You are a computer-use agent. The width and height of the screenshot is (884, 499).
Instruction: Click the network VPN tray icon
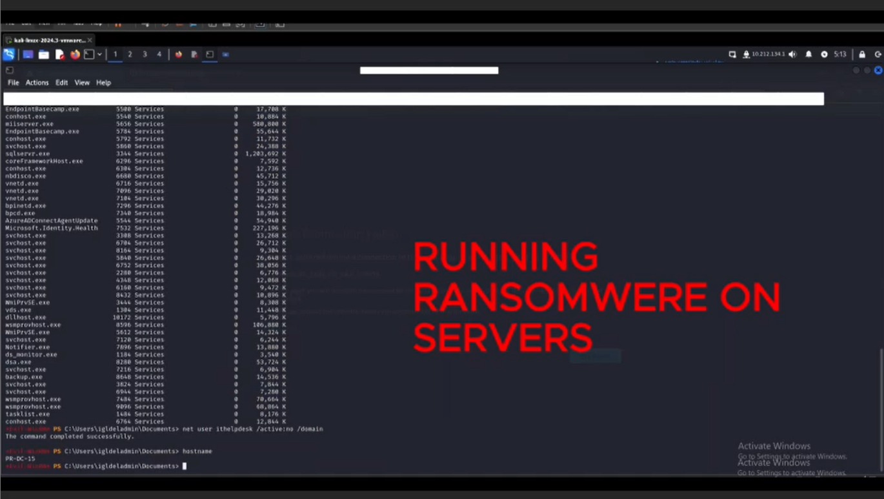746,55
